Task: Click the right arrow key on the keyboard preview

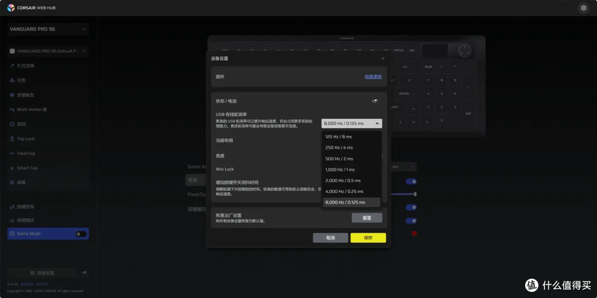Action: (x=427, y=122)
